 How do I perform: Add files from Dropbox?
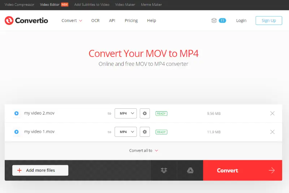[164, 170]
